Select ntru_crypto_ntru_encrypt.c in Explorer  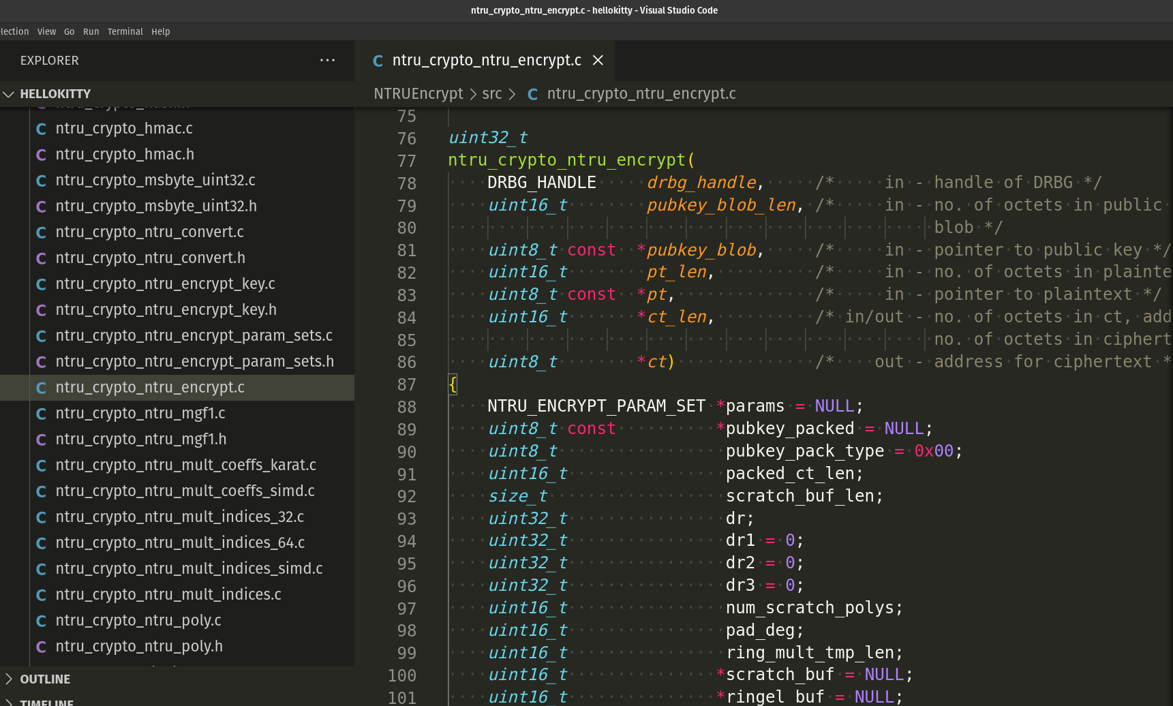click(177, 387)
